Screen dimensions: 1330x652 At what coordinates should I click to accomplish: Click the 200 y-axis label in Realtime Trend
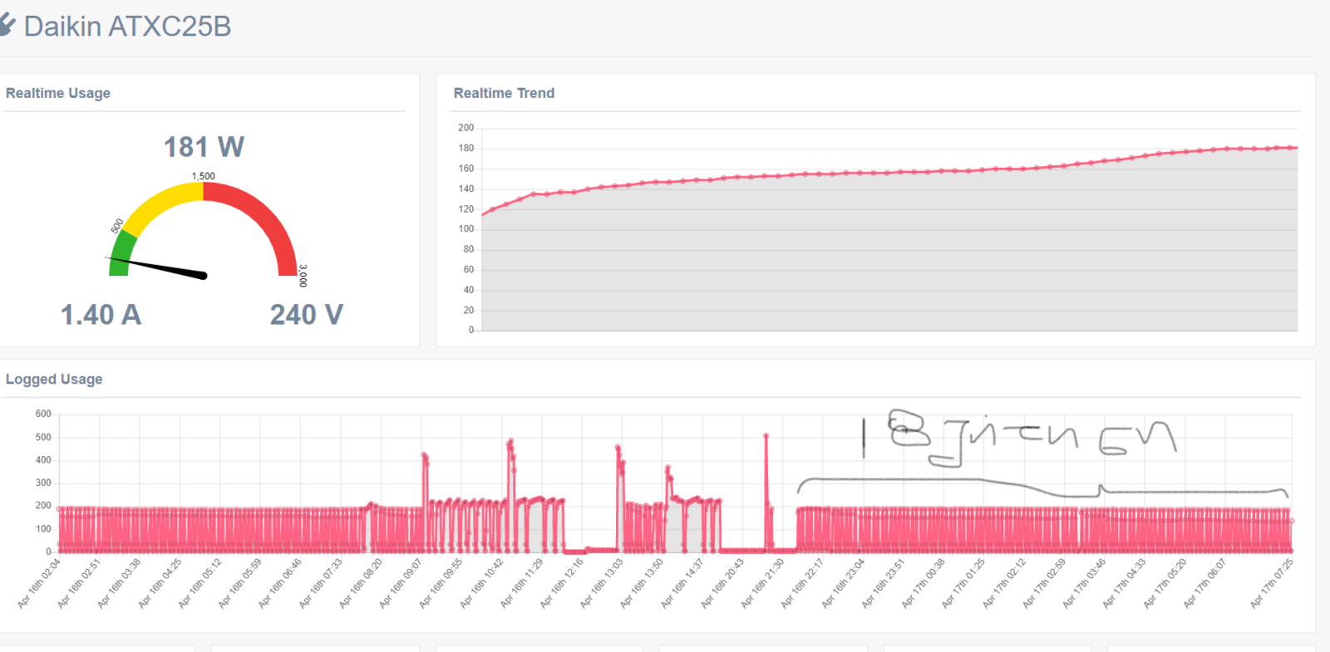[x=465, y=128]
